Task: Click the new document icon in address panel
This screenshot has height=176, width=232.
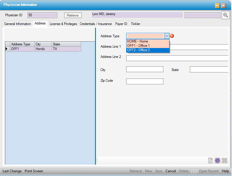Action: [210, 161]
